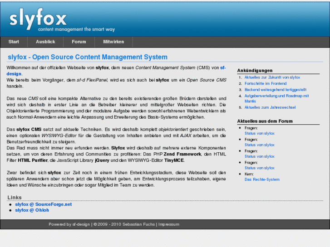The image size is (330, 247).
Task: Open 'Backend weitesgehend fertiggestellt' announcement
Action: pos(275,90)
